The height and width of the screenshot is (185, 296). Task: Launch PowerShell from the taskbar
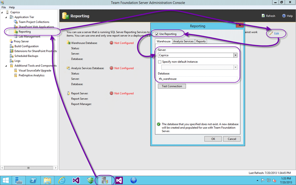pyautogui.click(x=33, y=180)
